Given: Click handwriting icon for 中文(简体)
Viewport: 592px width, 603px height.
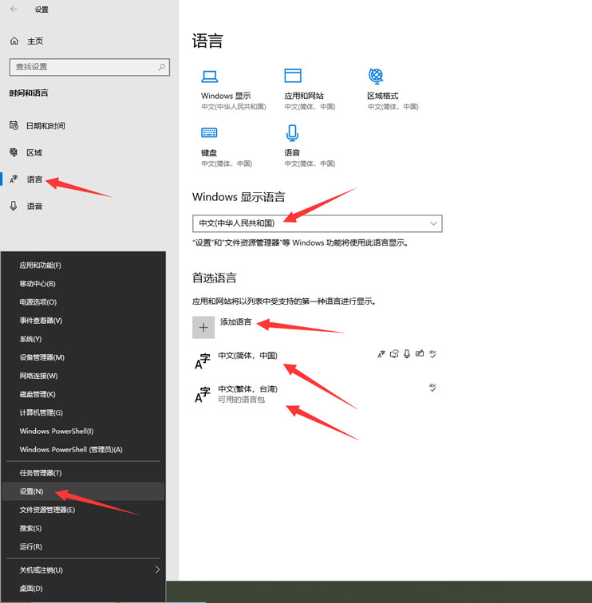Looking at the screenshot, I should 420,353.
